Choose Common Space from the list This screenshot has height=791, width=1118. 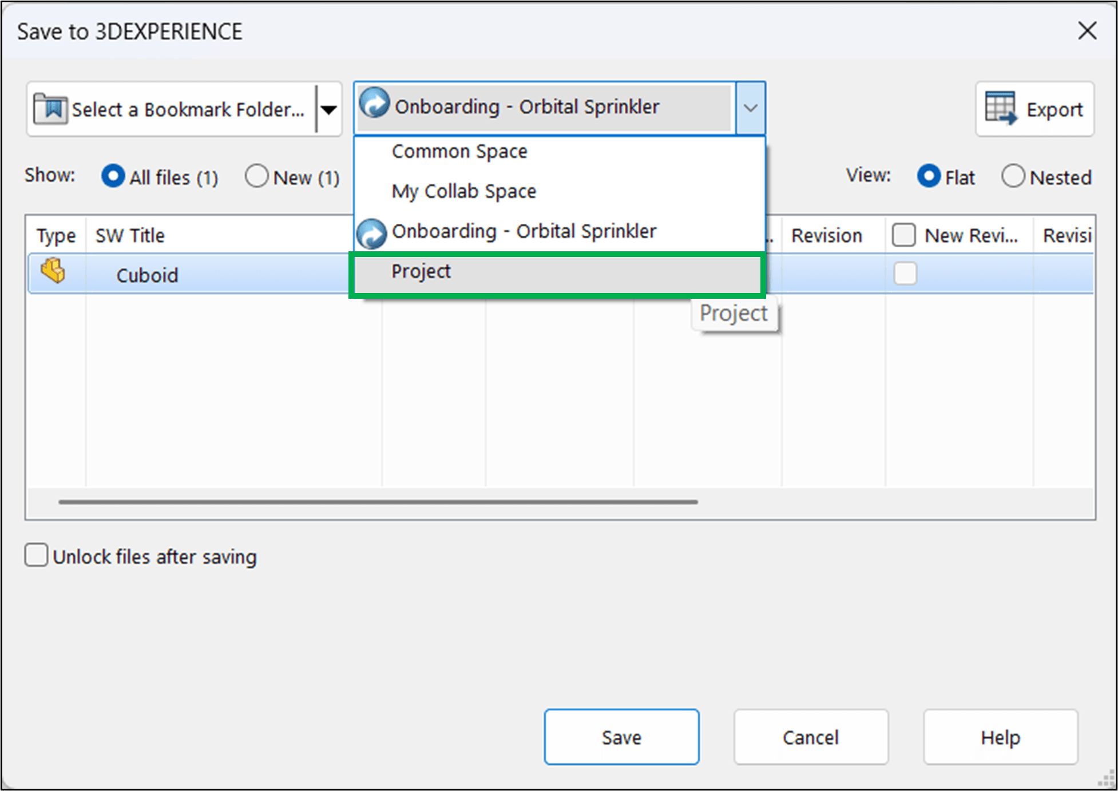click(x=459, y=151)
